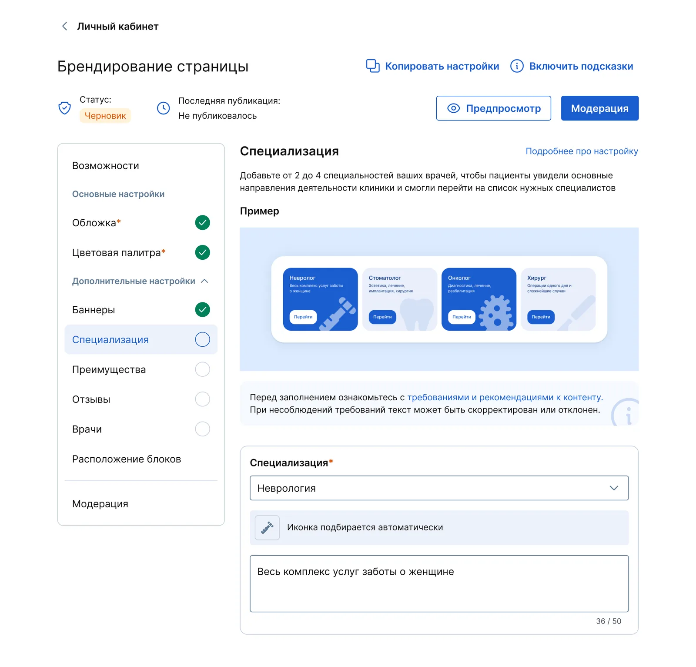Click the back arrow next to Личный кабинет
This screenshot has height=667, width=696.
[64, 26]
